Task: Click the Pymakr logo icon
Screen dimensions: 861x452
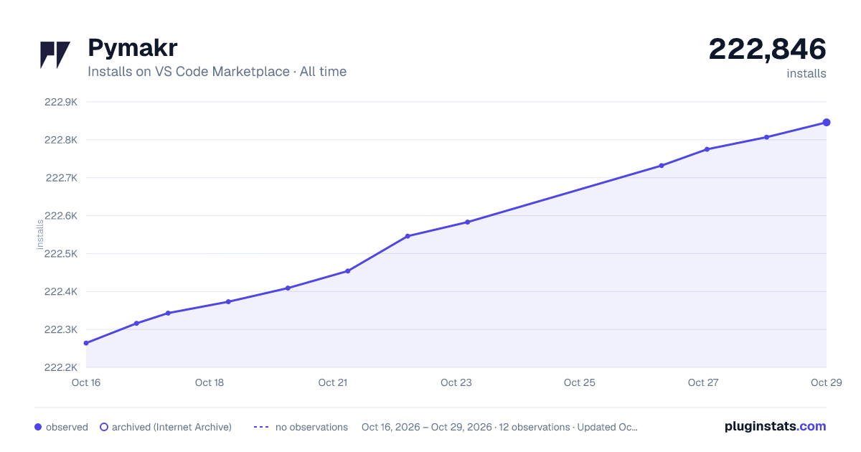Action: [55, 55]
